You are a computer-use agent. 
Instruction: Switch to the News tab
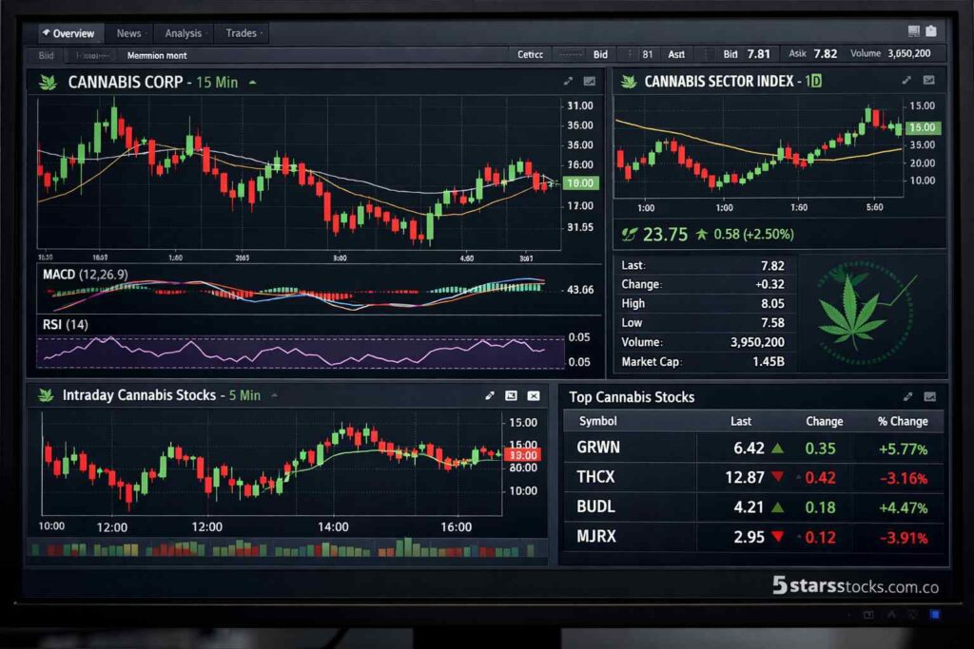coord(129,32)
